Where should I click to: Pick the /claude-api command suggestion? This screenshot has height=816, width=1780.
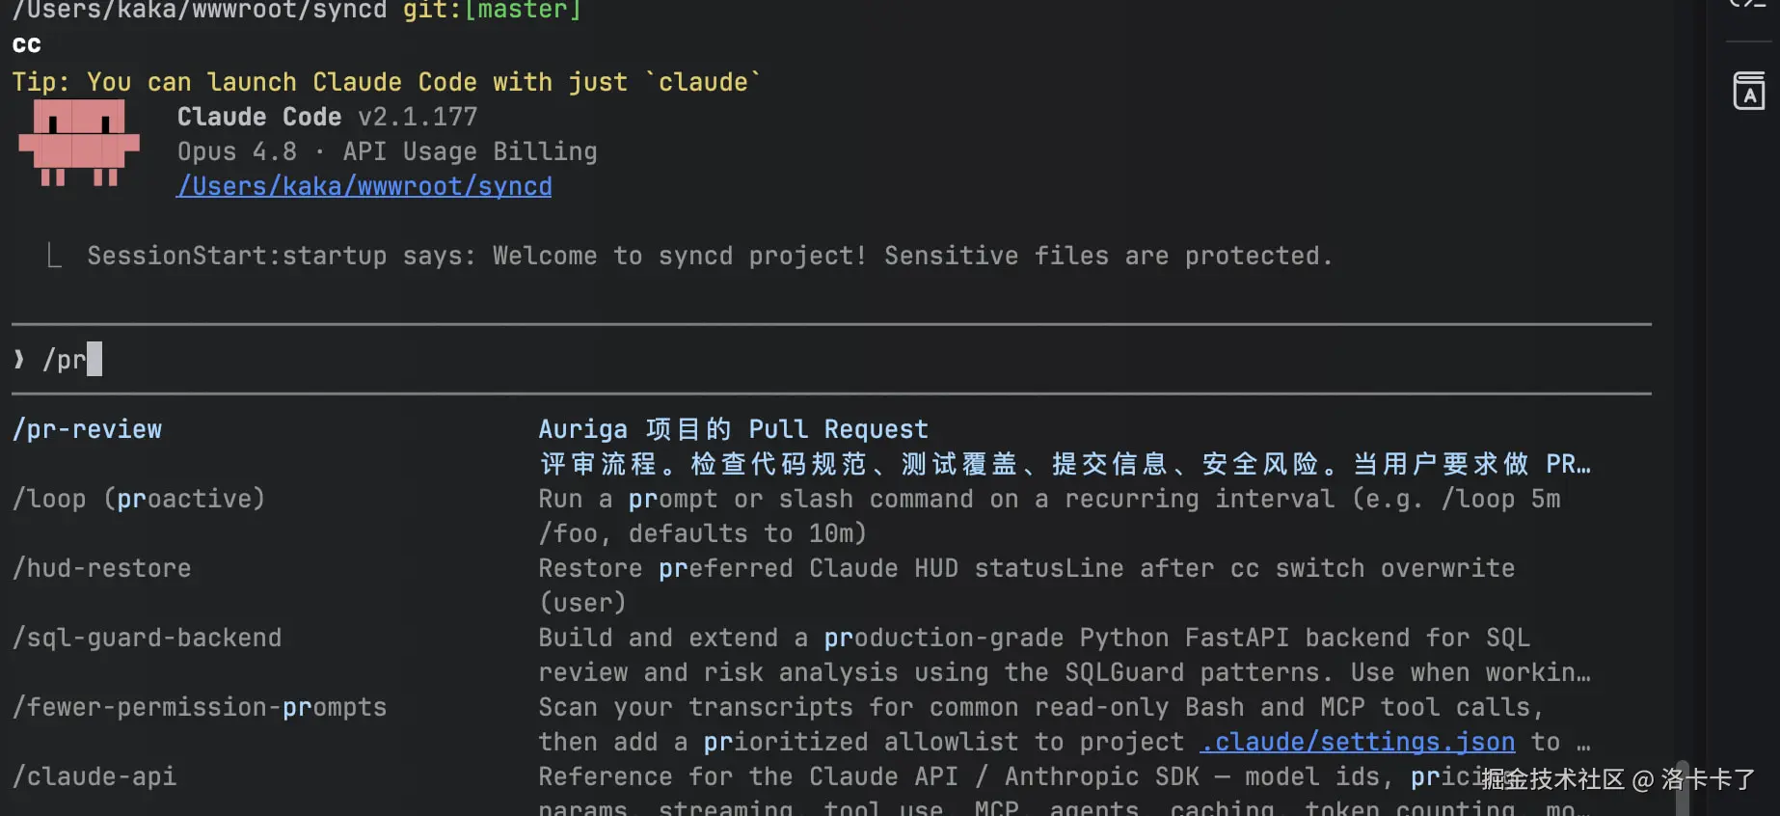(x=94, y=776)
